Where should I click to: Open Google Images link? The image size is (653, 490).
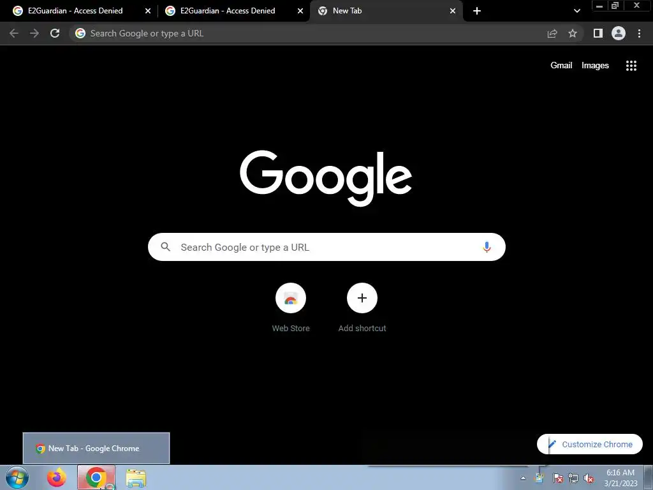(x=595, y=66)
